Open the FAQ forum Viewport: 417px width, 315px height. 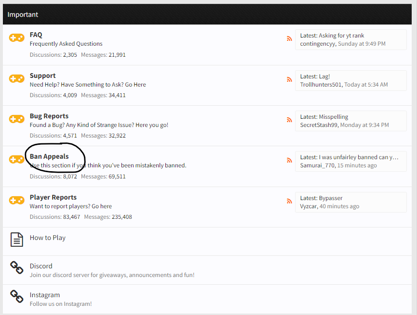(x=36, y=35)
